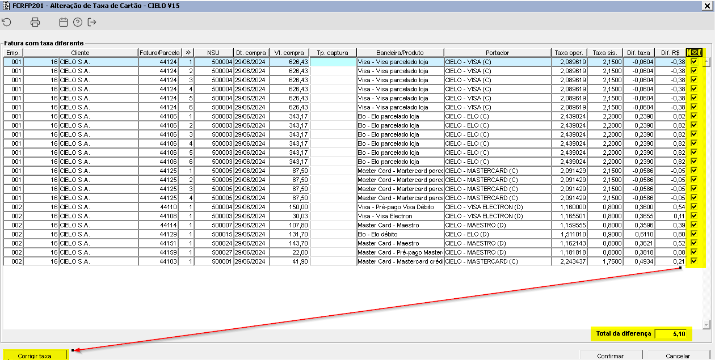715x360 pixels.
Task: Click the Portador column header
Action: [498, 53]
